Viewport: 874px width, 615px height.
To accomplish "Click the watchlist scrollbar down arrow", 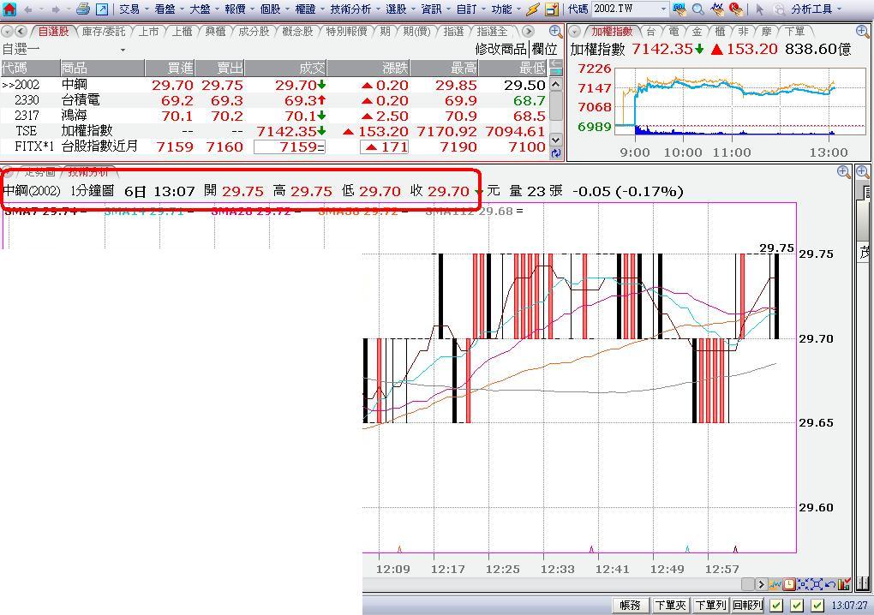I will 556,140.
